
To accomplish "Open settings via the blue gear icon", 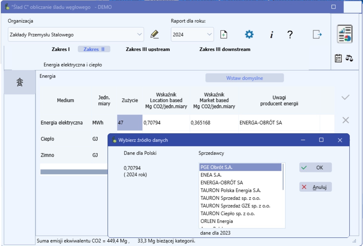I will [x=249, y=34].
